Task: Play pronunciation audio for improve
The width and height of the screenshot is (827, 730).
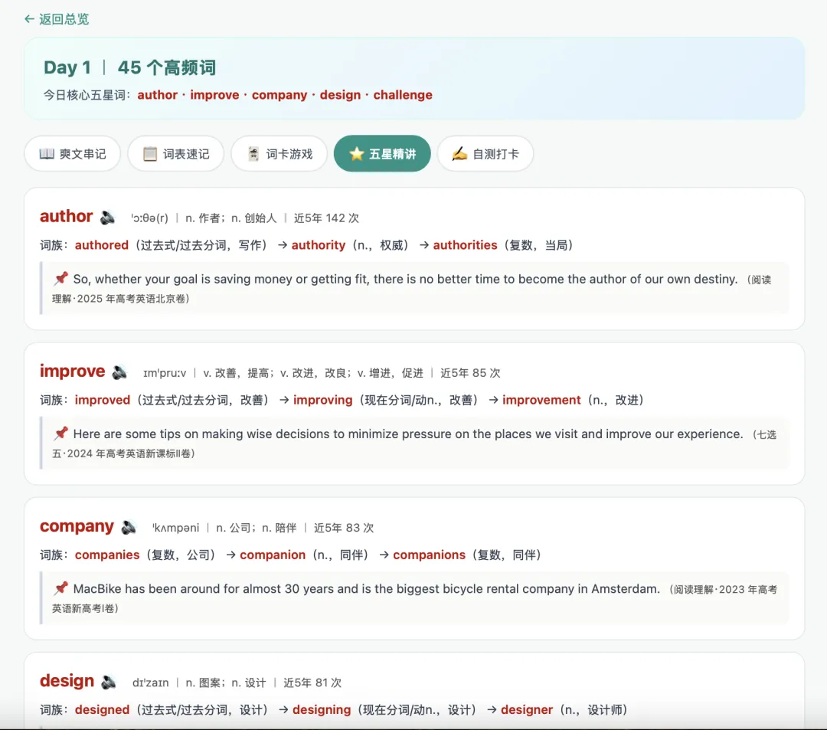Action: [119, 372]
